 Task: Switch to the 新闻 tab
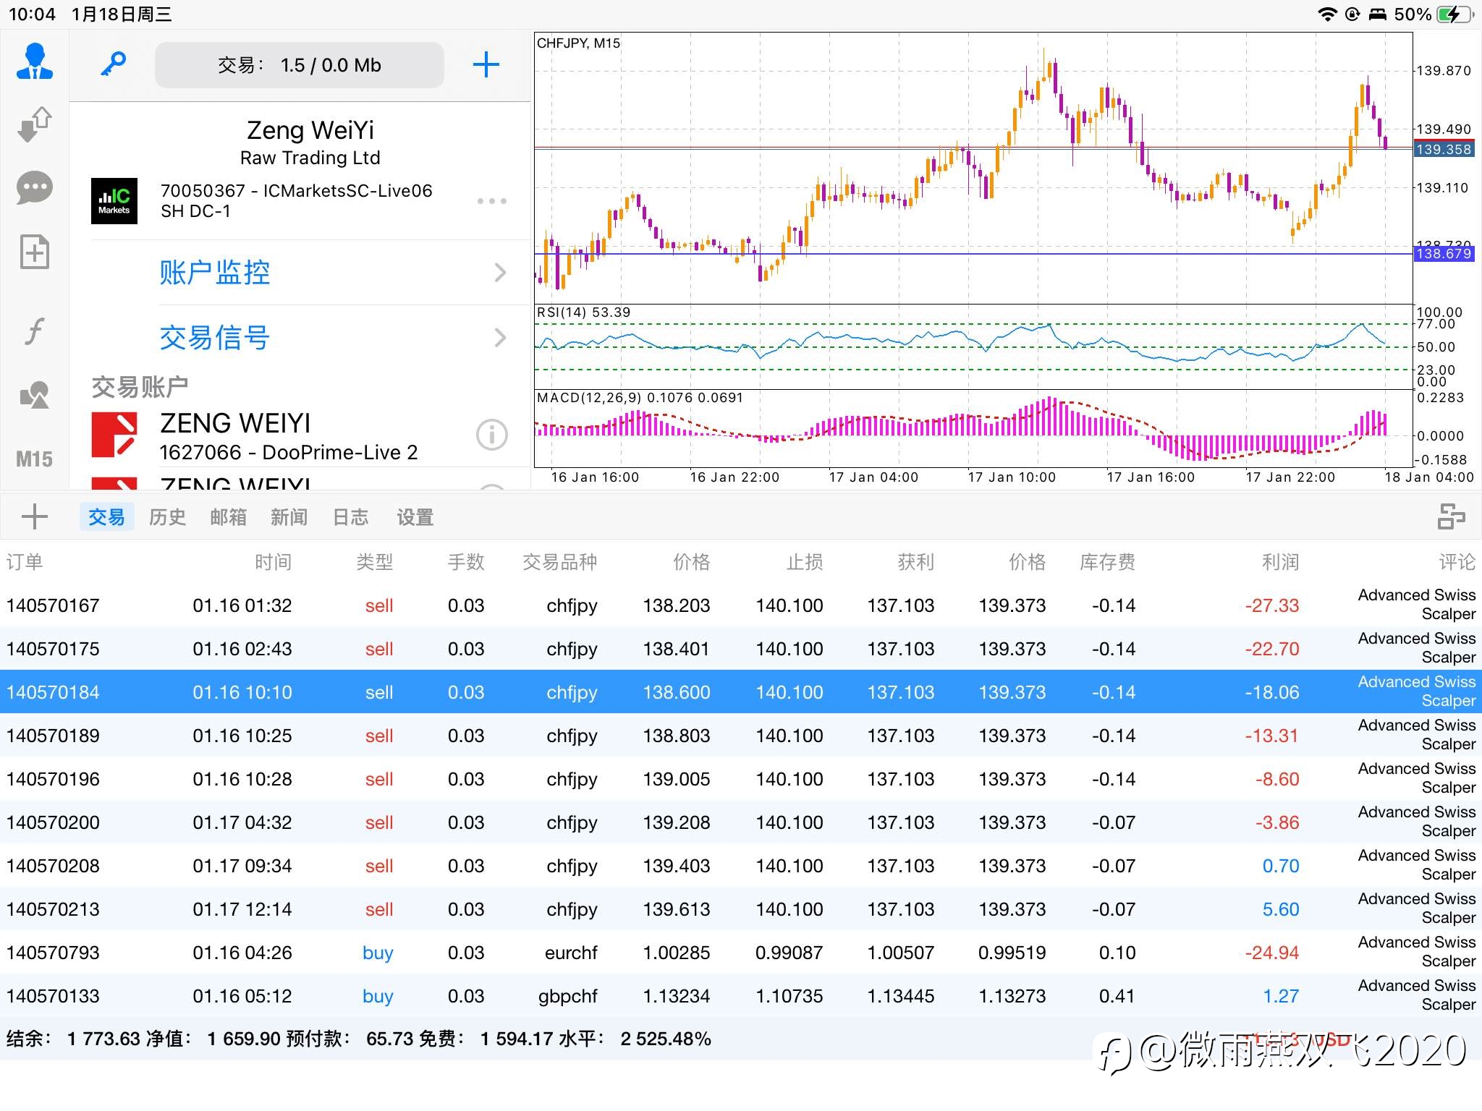289,517
